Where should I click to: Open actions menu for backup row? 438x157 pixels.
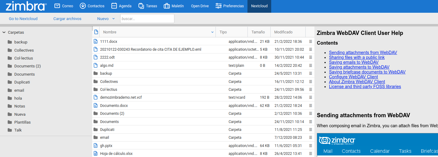[x=311, y=73]
